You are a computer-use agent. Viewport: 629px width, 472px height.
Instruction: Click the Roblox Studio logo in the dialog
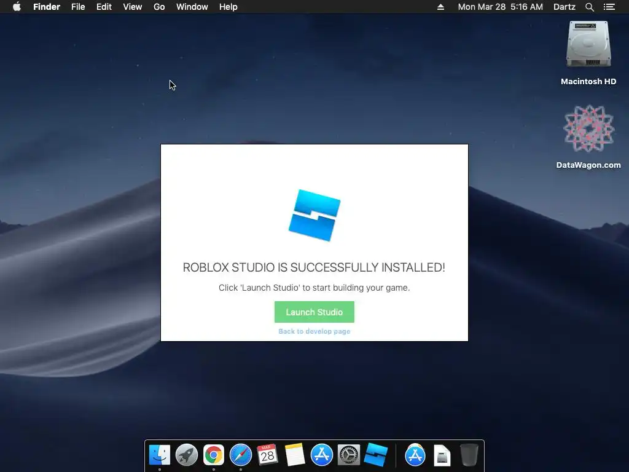pos(314,216)
